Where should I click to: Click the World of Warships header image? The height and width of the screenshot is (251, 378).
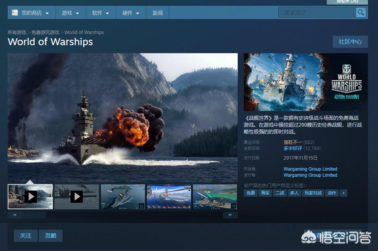click(306, 82)
